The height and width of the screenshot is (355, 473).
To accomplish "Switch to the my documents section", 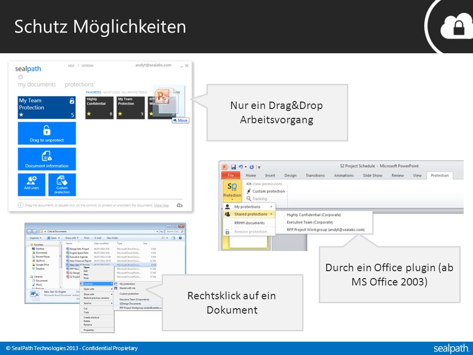I will pyautogui.click(x=37, y=84).
